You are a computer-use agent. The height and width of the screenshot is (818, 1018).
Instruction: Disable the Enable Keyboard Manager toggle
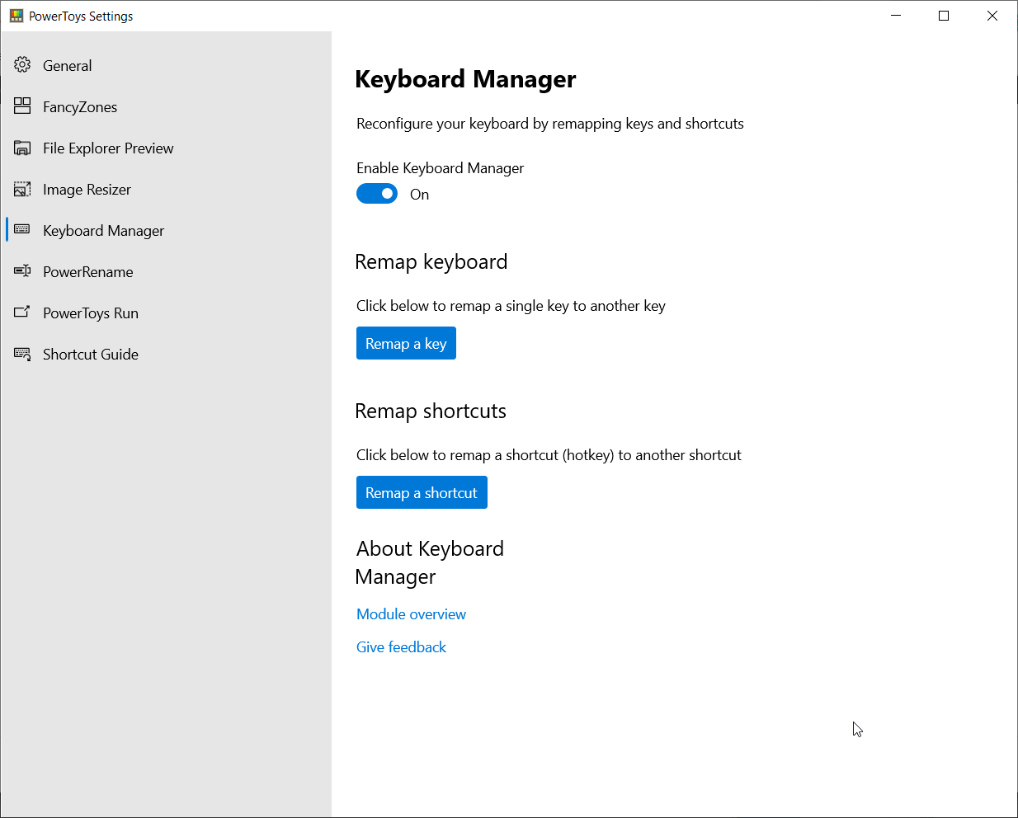[377, 194]
